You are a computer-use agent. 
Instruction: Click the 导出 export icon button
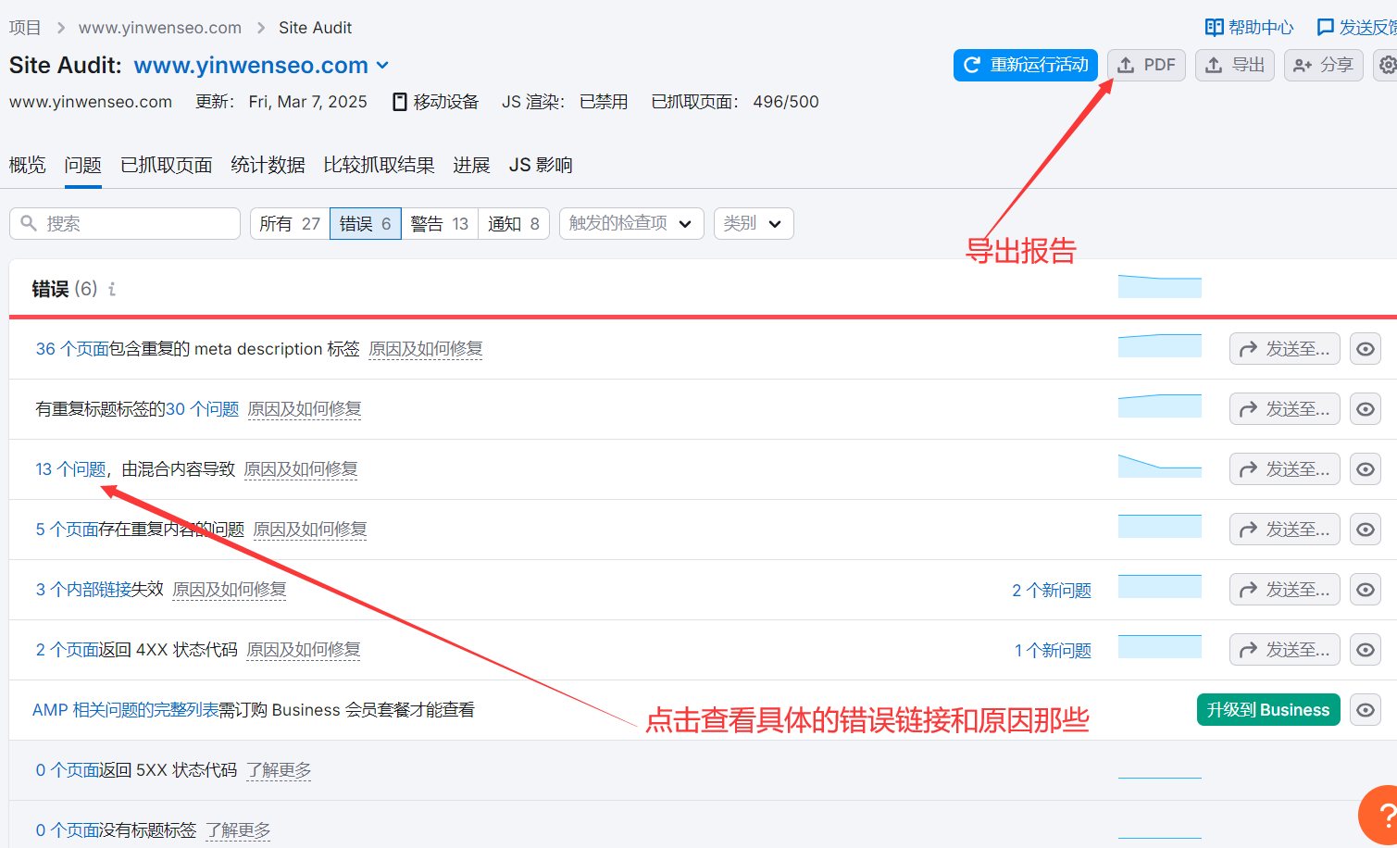(1235, 65)
